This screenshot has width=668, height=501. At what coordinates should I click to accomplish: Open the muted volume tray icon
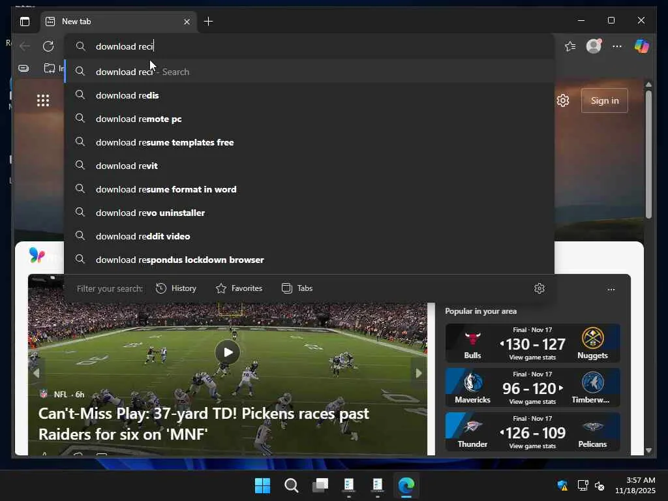600,485
